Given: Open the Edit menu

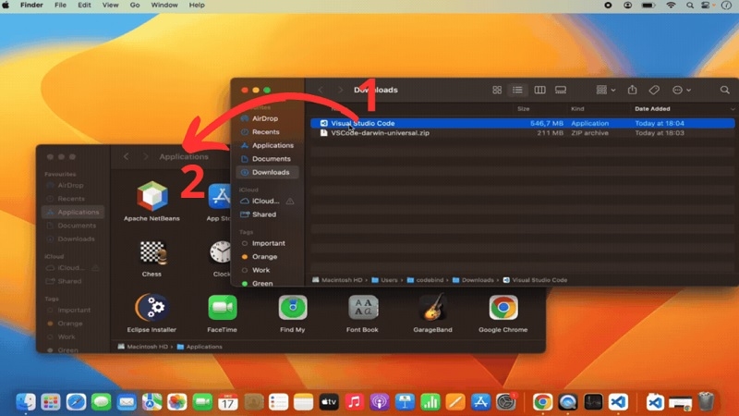Looking at the screenshot, I should pyautogui.click(x=84, y=6).
